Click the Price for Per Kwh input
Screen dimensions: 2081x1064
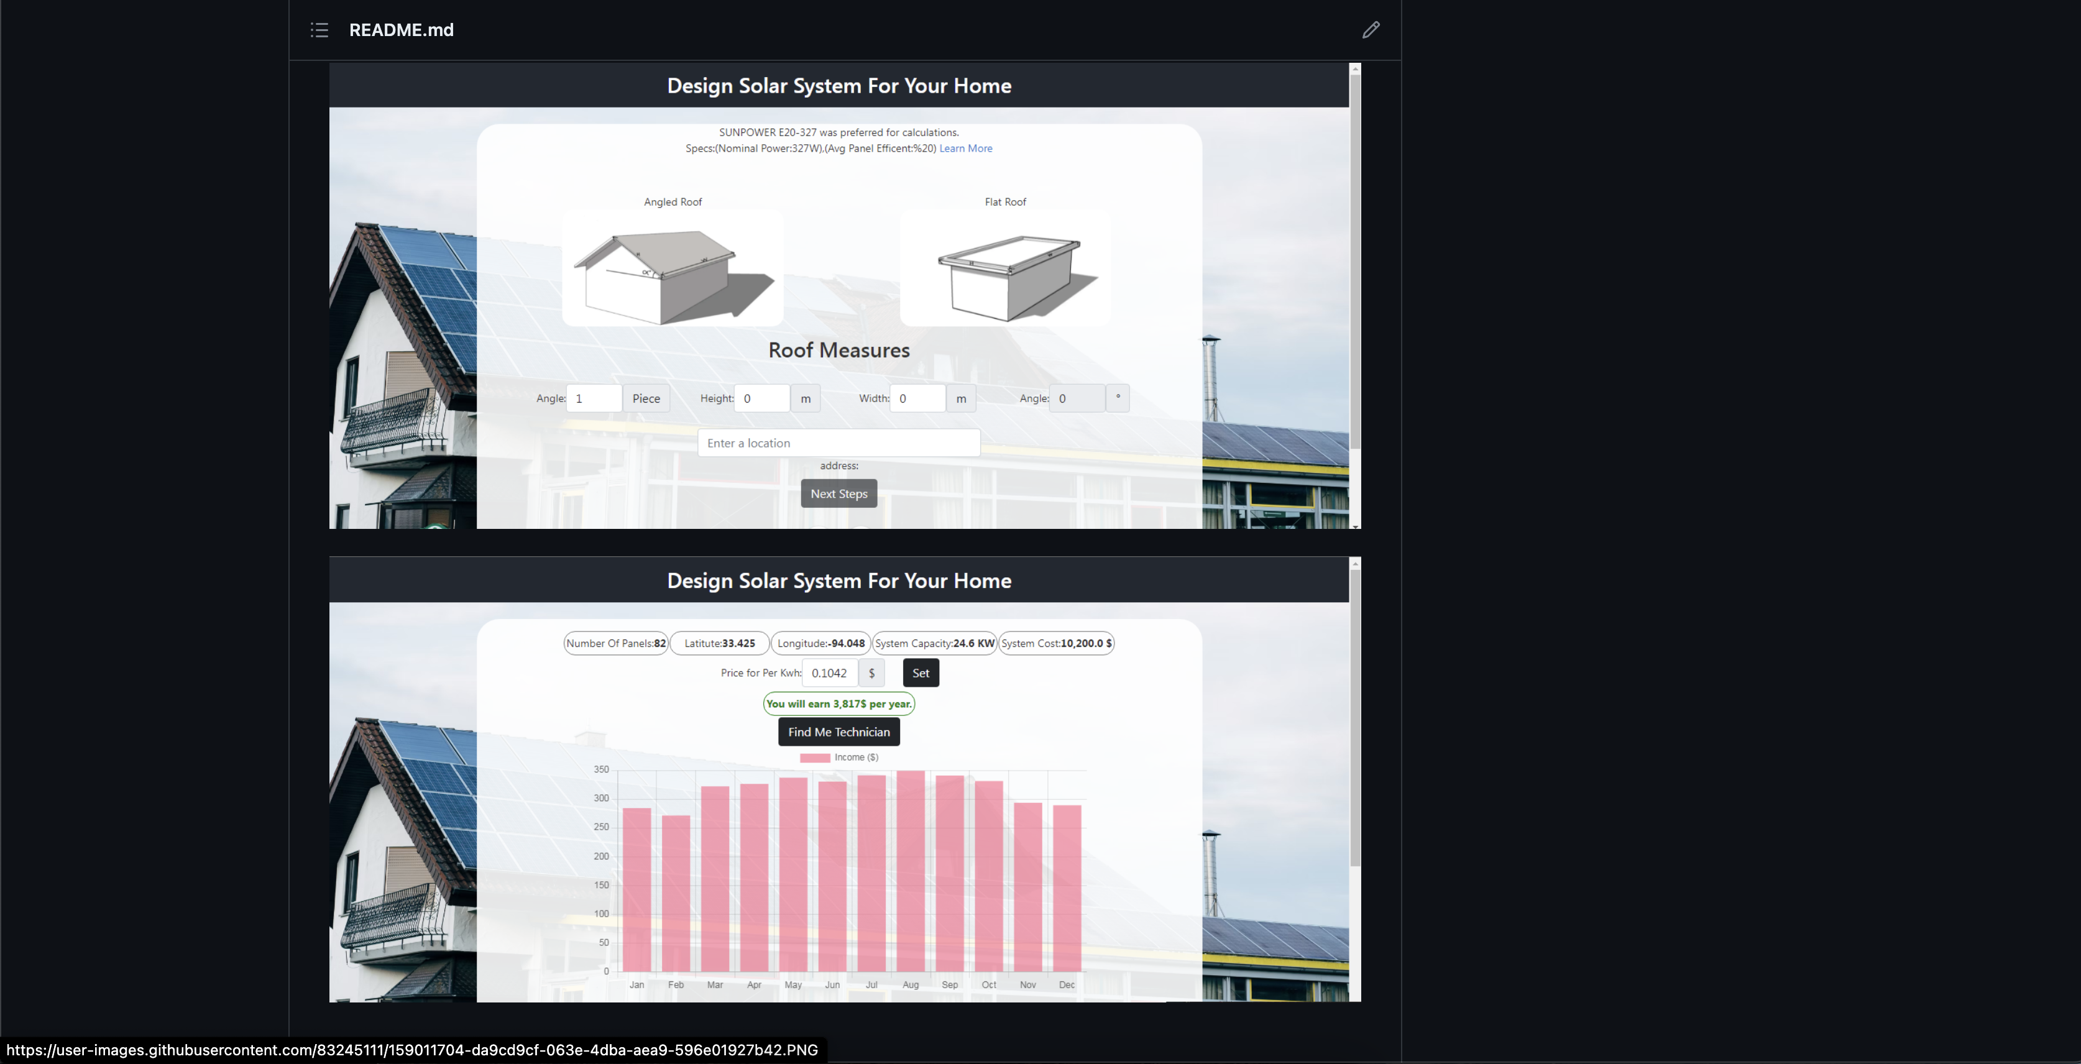tap(830, 673)
